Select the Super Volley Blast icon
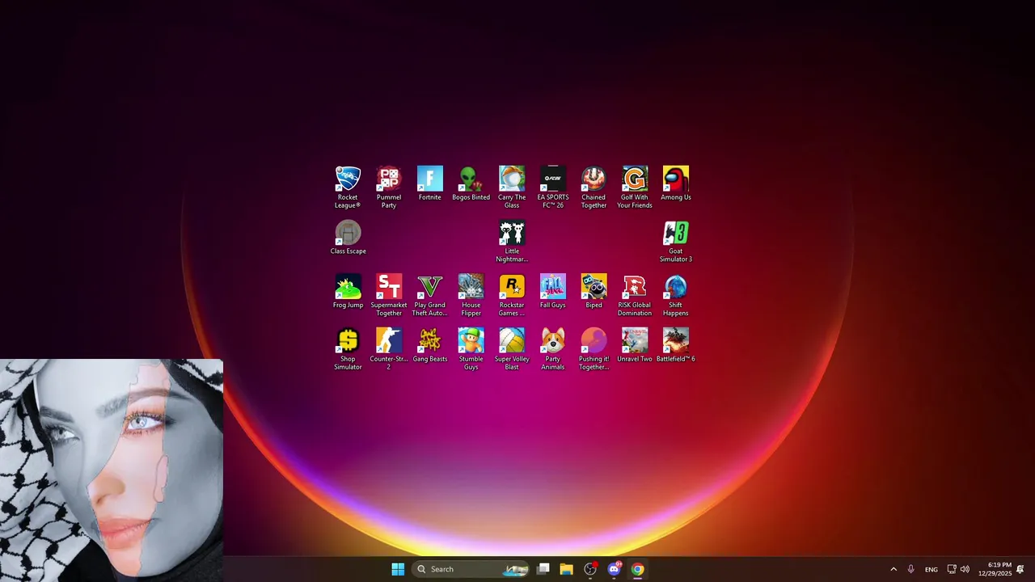 [x=512, y=349]
